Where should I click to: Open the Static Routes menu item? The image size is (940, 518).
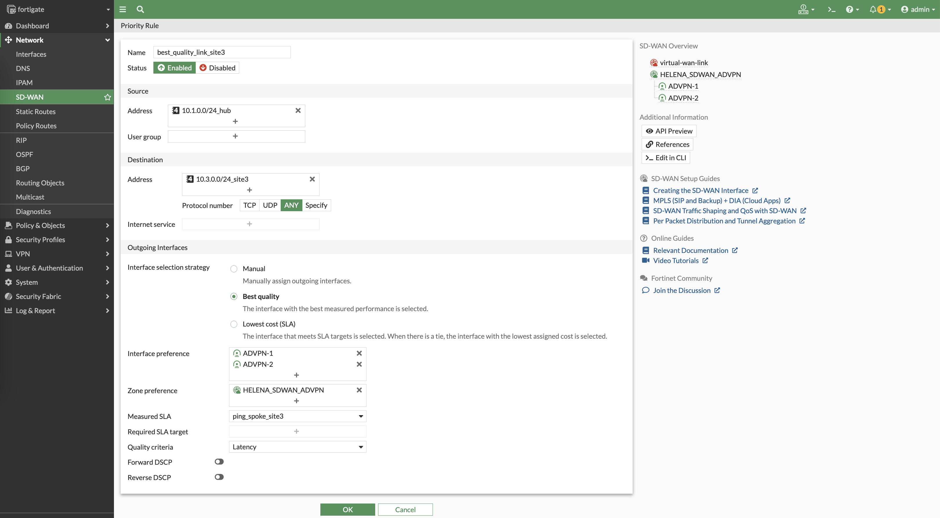[x=36, y=112]
